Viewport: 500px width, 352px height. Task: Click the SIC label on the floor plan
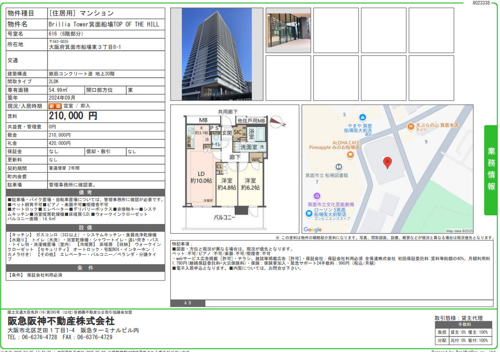click(x=237, y=132)
